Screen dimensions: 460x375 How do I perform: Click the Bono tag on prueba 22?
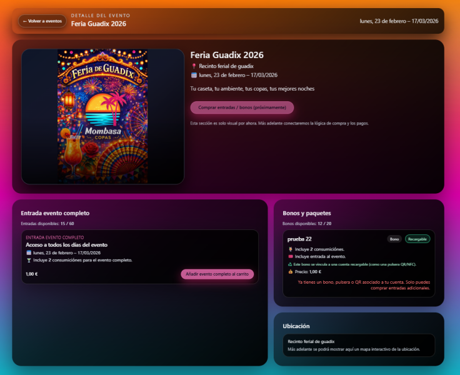pos(394,239)
